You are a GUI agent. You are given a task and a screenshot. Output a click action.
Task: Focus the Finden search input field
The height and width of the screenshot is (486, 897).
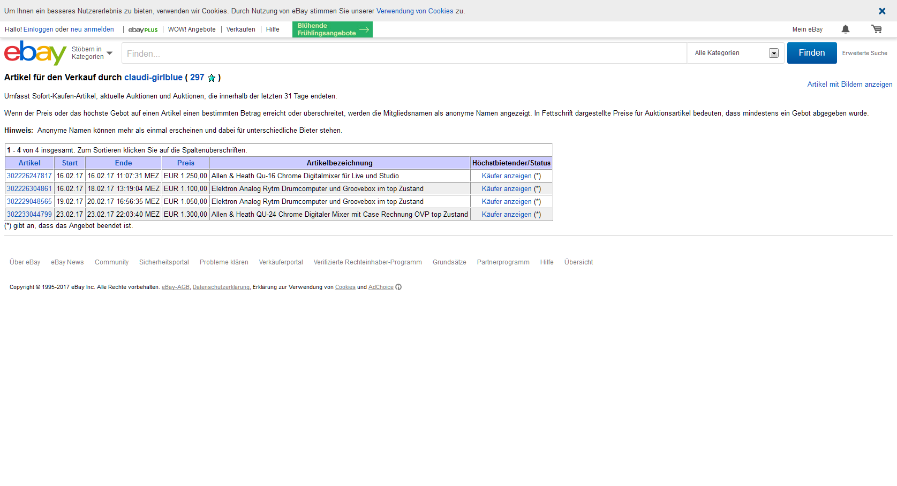tap(404, 54)
